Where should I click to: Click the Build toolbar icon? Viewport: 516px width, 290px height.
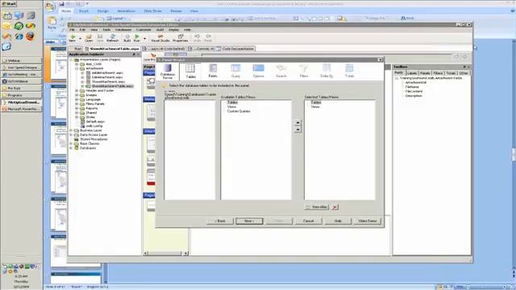coord(127,38)
